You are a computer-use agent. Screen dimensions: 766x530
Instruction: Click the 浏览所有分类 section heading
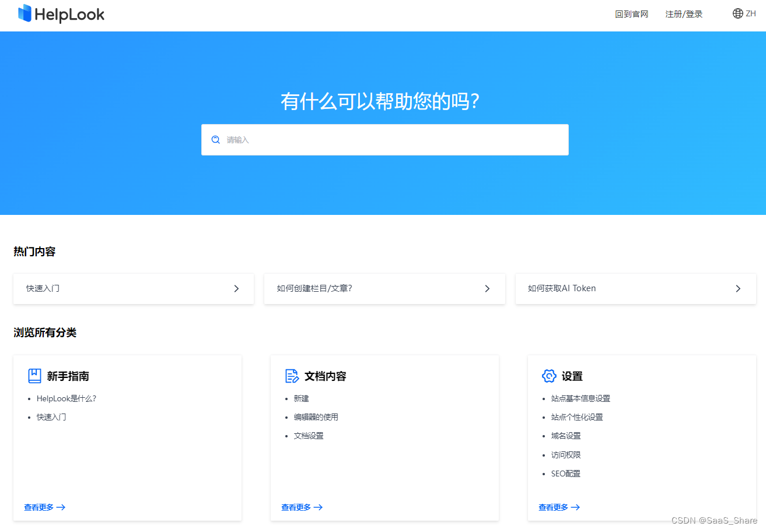tap(45, 333)
